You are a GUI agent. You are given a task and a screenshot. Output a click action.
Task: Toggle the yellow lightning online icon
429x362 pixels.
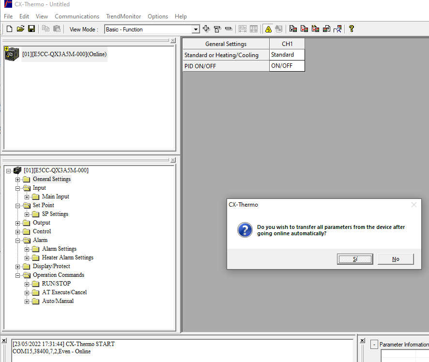(268, 29)
